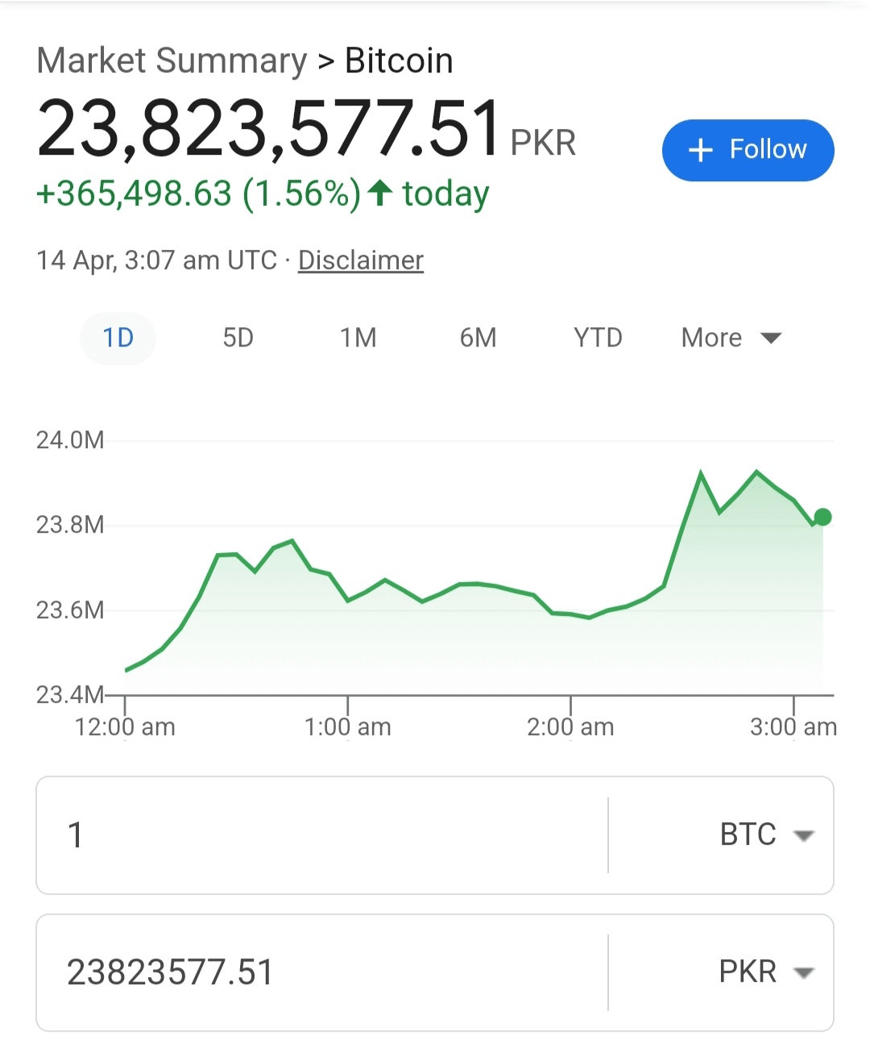Select the 6M time range
Viewport: 870px width, 1048px height.
478,338
